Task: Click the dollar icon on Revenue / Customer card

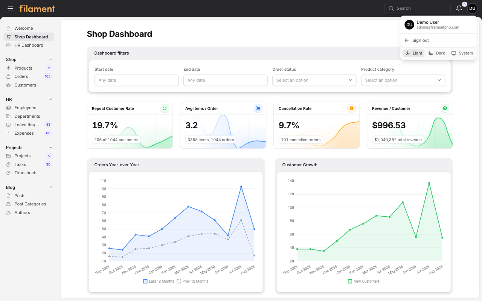Action: click(x=445, y=108)
